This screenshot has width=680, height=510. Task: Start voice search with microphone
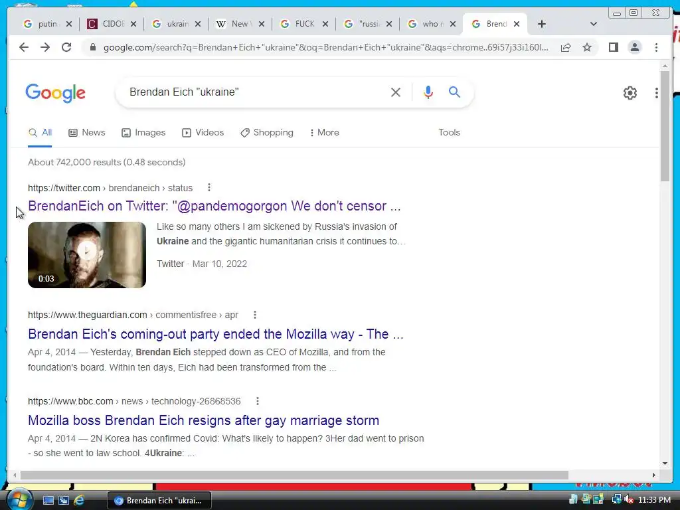(x=428, y=92)
